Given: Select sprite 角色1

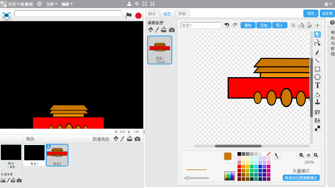Looking at the screenshot, I should [34, 155].
